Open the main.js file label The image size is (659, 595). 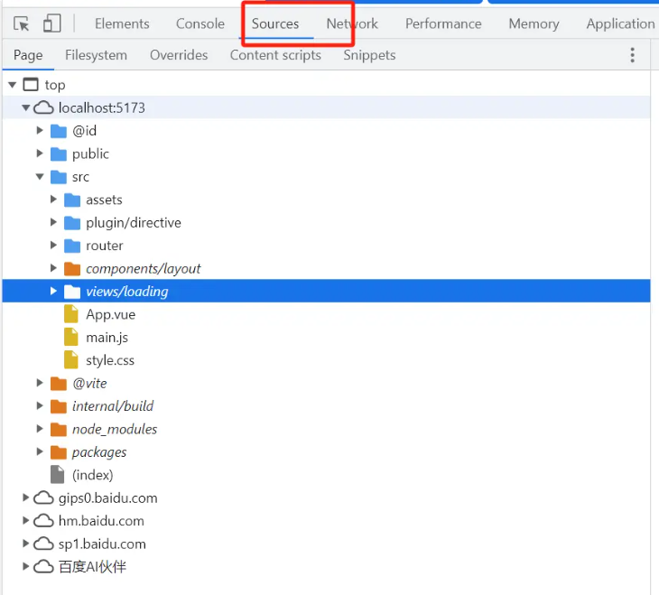107,338
